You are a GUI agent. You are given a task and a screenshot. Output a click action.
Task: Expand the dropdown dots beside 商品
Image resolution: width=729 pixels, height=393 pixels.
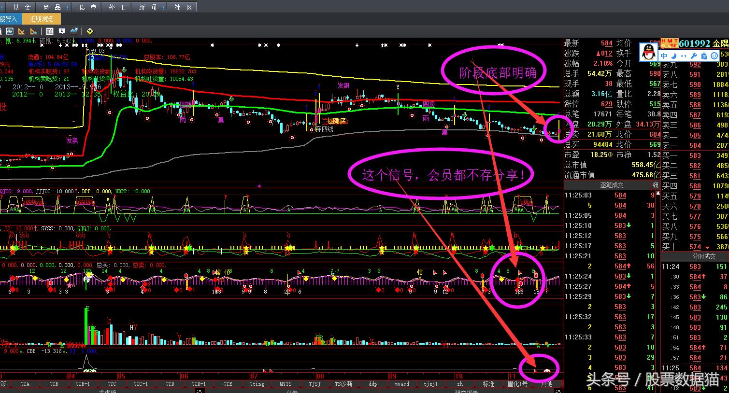click(x=67, y=7)
